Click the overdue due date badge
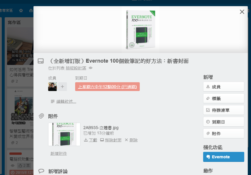 [107, 87]
